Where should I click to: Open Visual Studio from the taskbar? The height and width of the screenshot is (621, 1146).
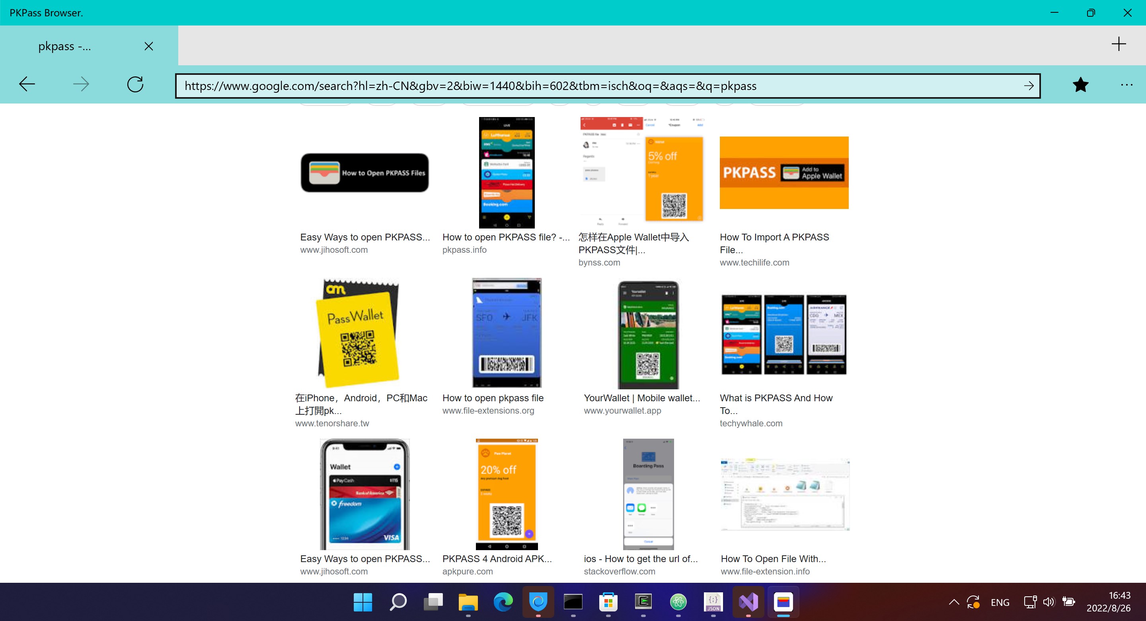[x=748, y=602]
